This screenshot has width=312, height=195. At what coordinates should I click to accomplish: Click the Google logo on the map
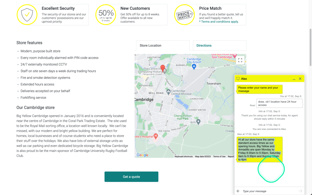click(142, 155)
